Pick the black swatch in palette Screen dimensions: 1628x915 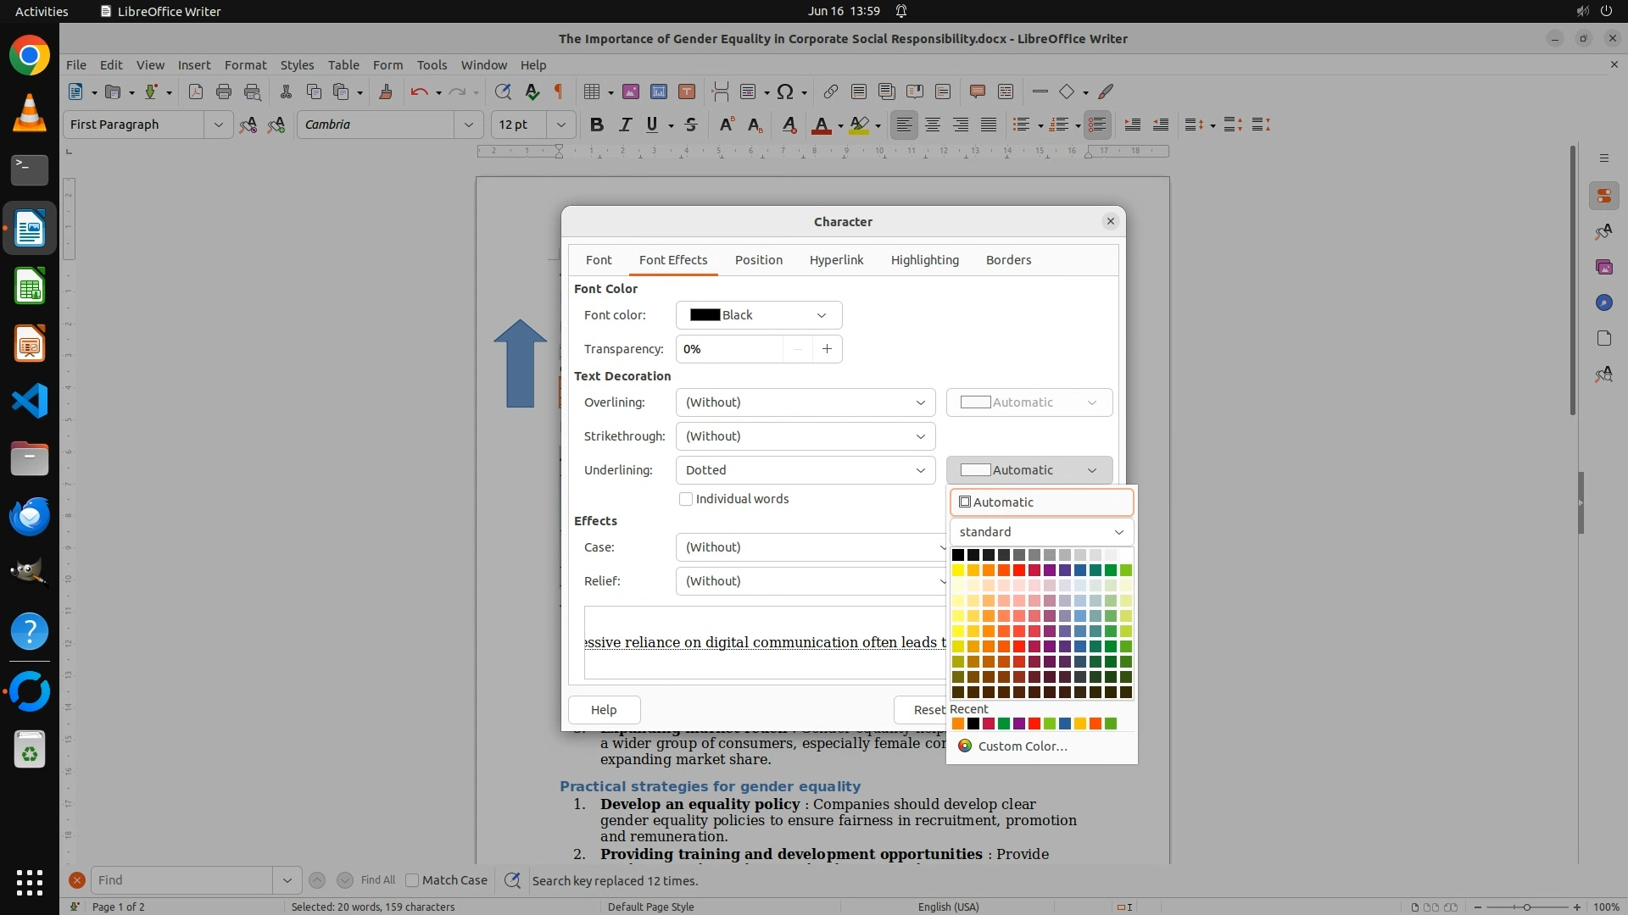click(958, 555)
